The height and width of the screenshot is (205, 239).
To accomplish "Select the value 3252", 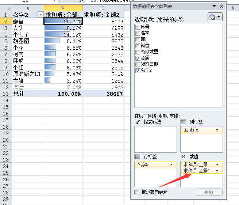I will coord(103,41).
